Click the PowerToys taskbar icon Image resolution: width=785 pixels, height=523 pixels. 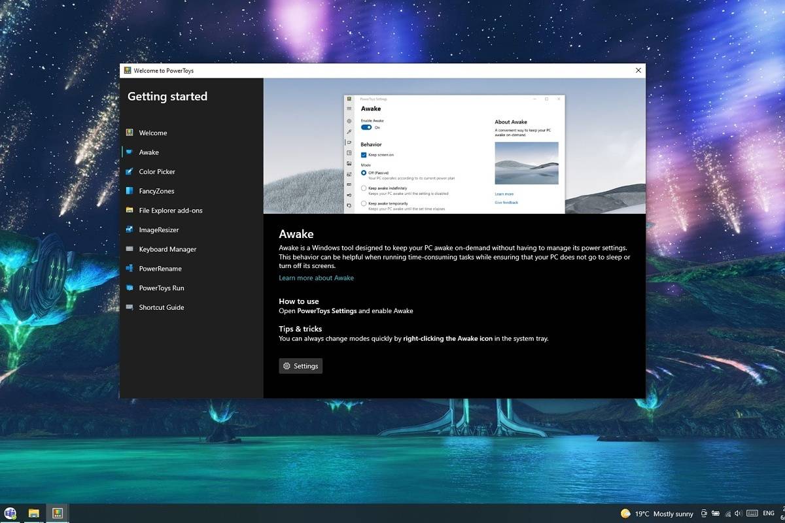click(58, 513)
